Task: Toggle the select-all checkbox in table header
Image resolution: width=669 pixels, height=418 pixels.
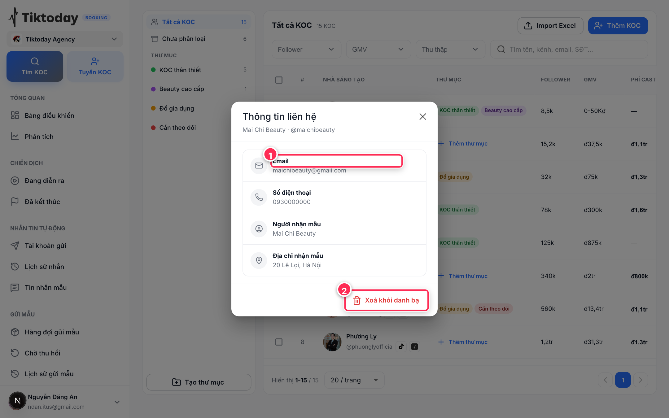Action: (279, 80)
